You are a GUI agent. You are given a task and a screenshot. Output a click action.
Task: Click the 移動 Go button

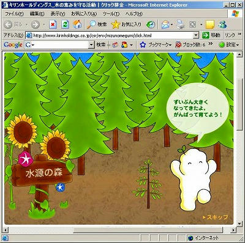[211, 35]
